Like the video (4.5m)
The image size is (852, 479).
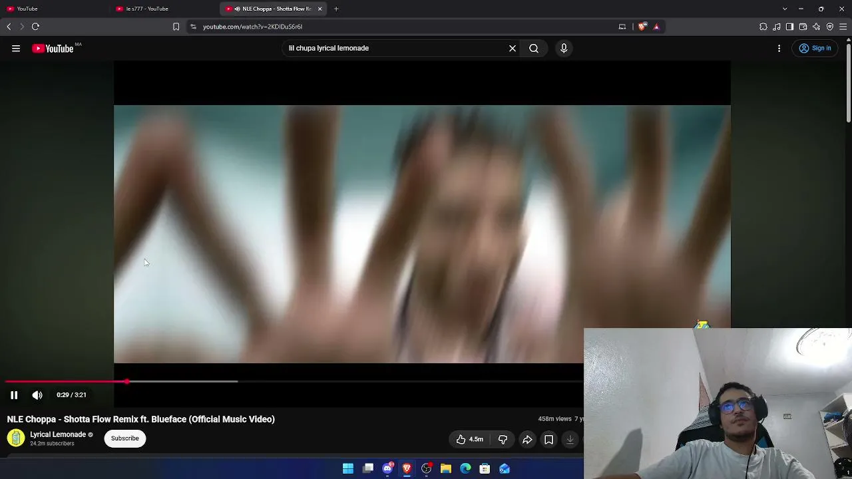tap(470, 439)
